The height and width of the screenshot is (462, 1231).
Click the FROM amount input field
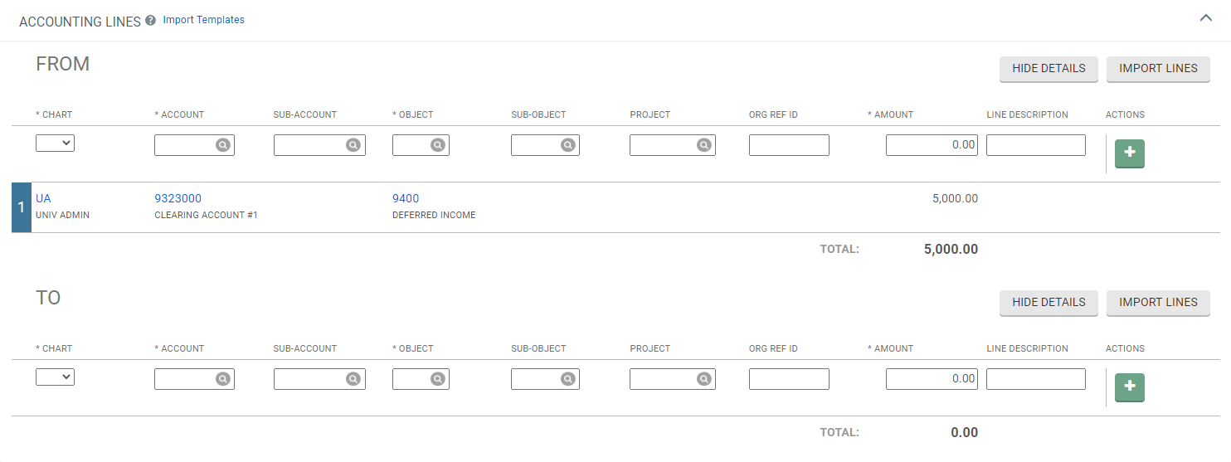[x=932, y=145]
